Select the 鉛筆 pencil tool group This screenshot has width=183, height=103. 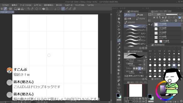tap(142, 15)
